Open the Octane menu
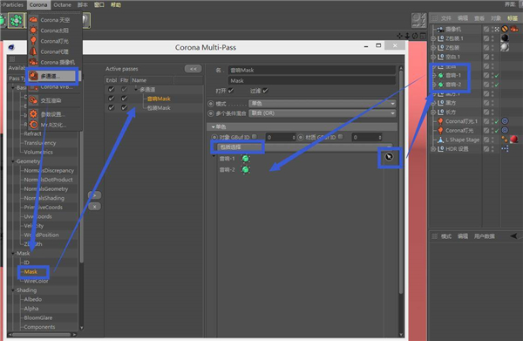This screenshot has height=341, width=523. tap(63, 4)
